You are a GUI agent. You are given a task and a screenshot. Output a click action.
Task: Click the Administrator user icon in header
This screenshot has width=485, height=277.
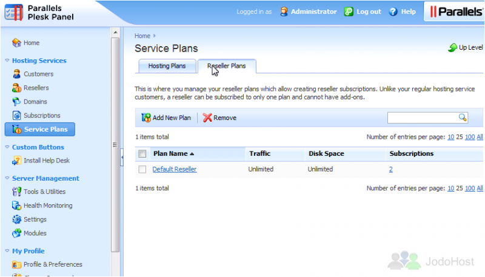pos(284,12)
